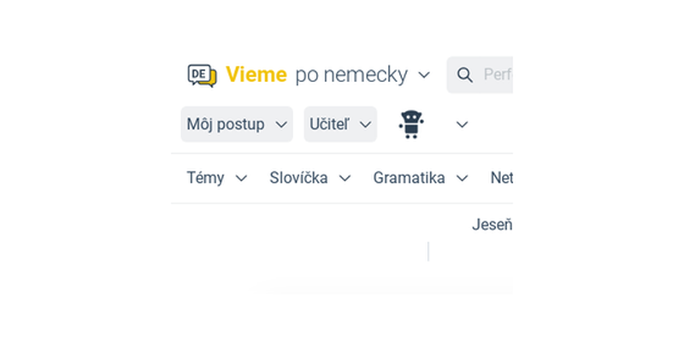The height and width of the screenshot is (342, 684).
Task: Focus the search input field
Action: (x=480, y=74)
